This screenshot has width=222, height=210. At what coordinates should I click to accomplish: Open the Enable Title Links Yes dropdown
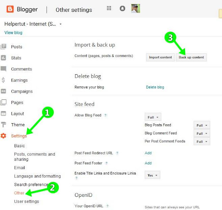[x=152, y=175]
